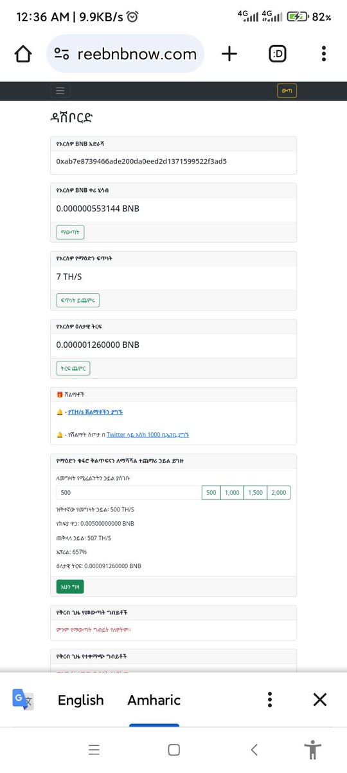Select the 1,000 preset power button

coord(232,493)
